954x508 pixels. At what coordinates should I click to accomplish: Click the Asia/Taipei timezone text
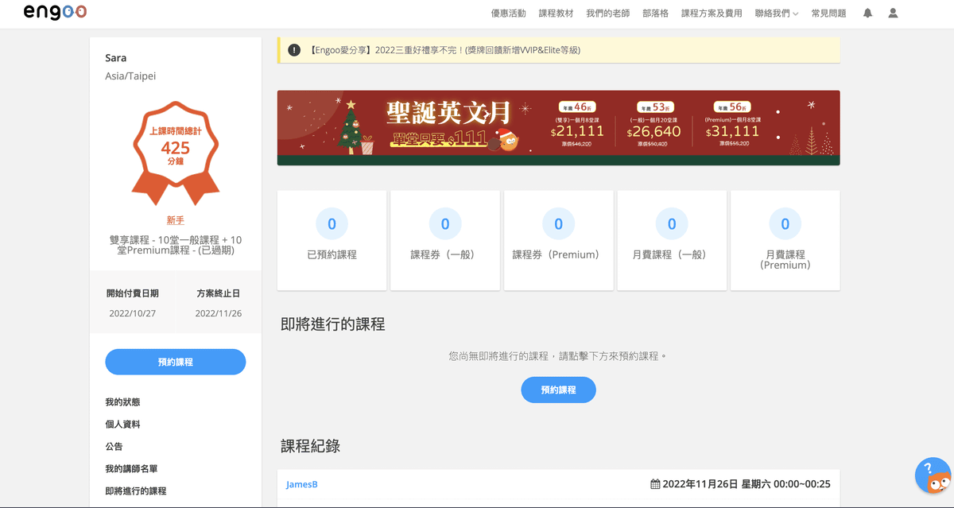(x=130, y=76)
